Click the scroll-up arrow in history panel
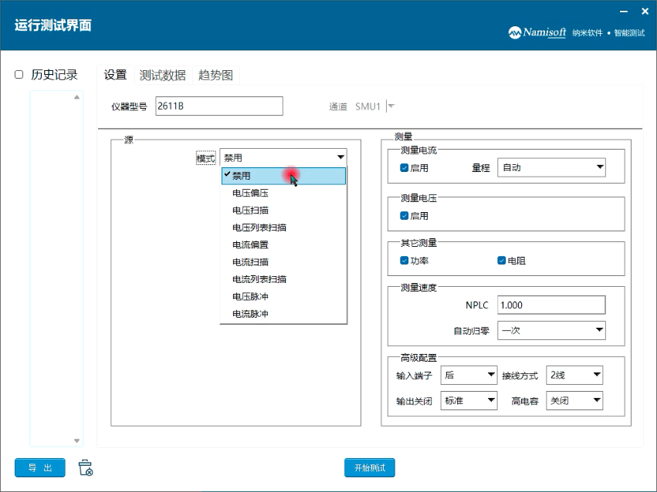This screenshot has width=657, height=492. 76,96
